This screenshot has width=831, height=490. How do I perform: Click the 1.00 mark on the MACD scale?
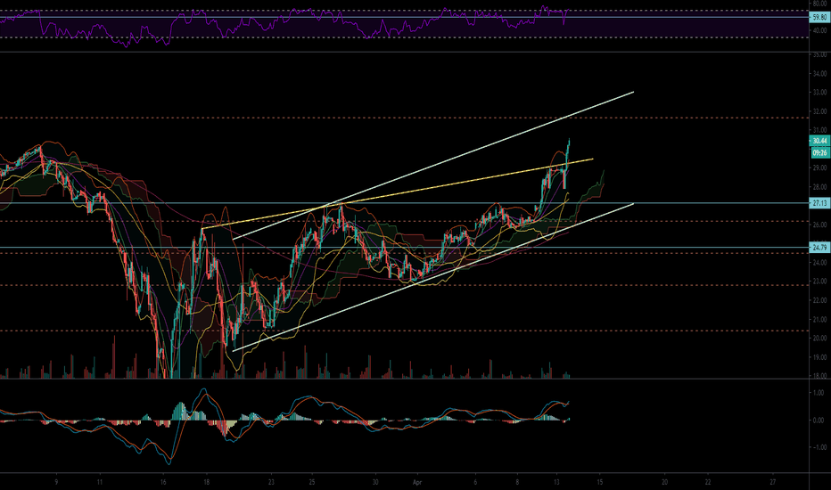point(819,393)
